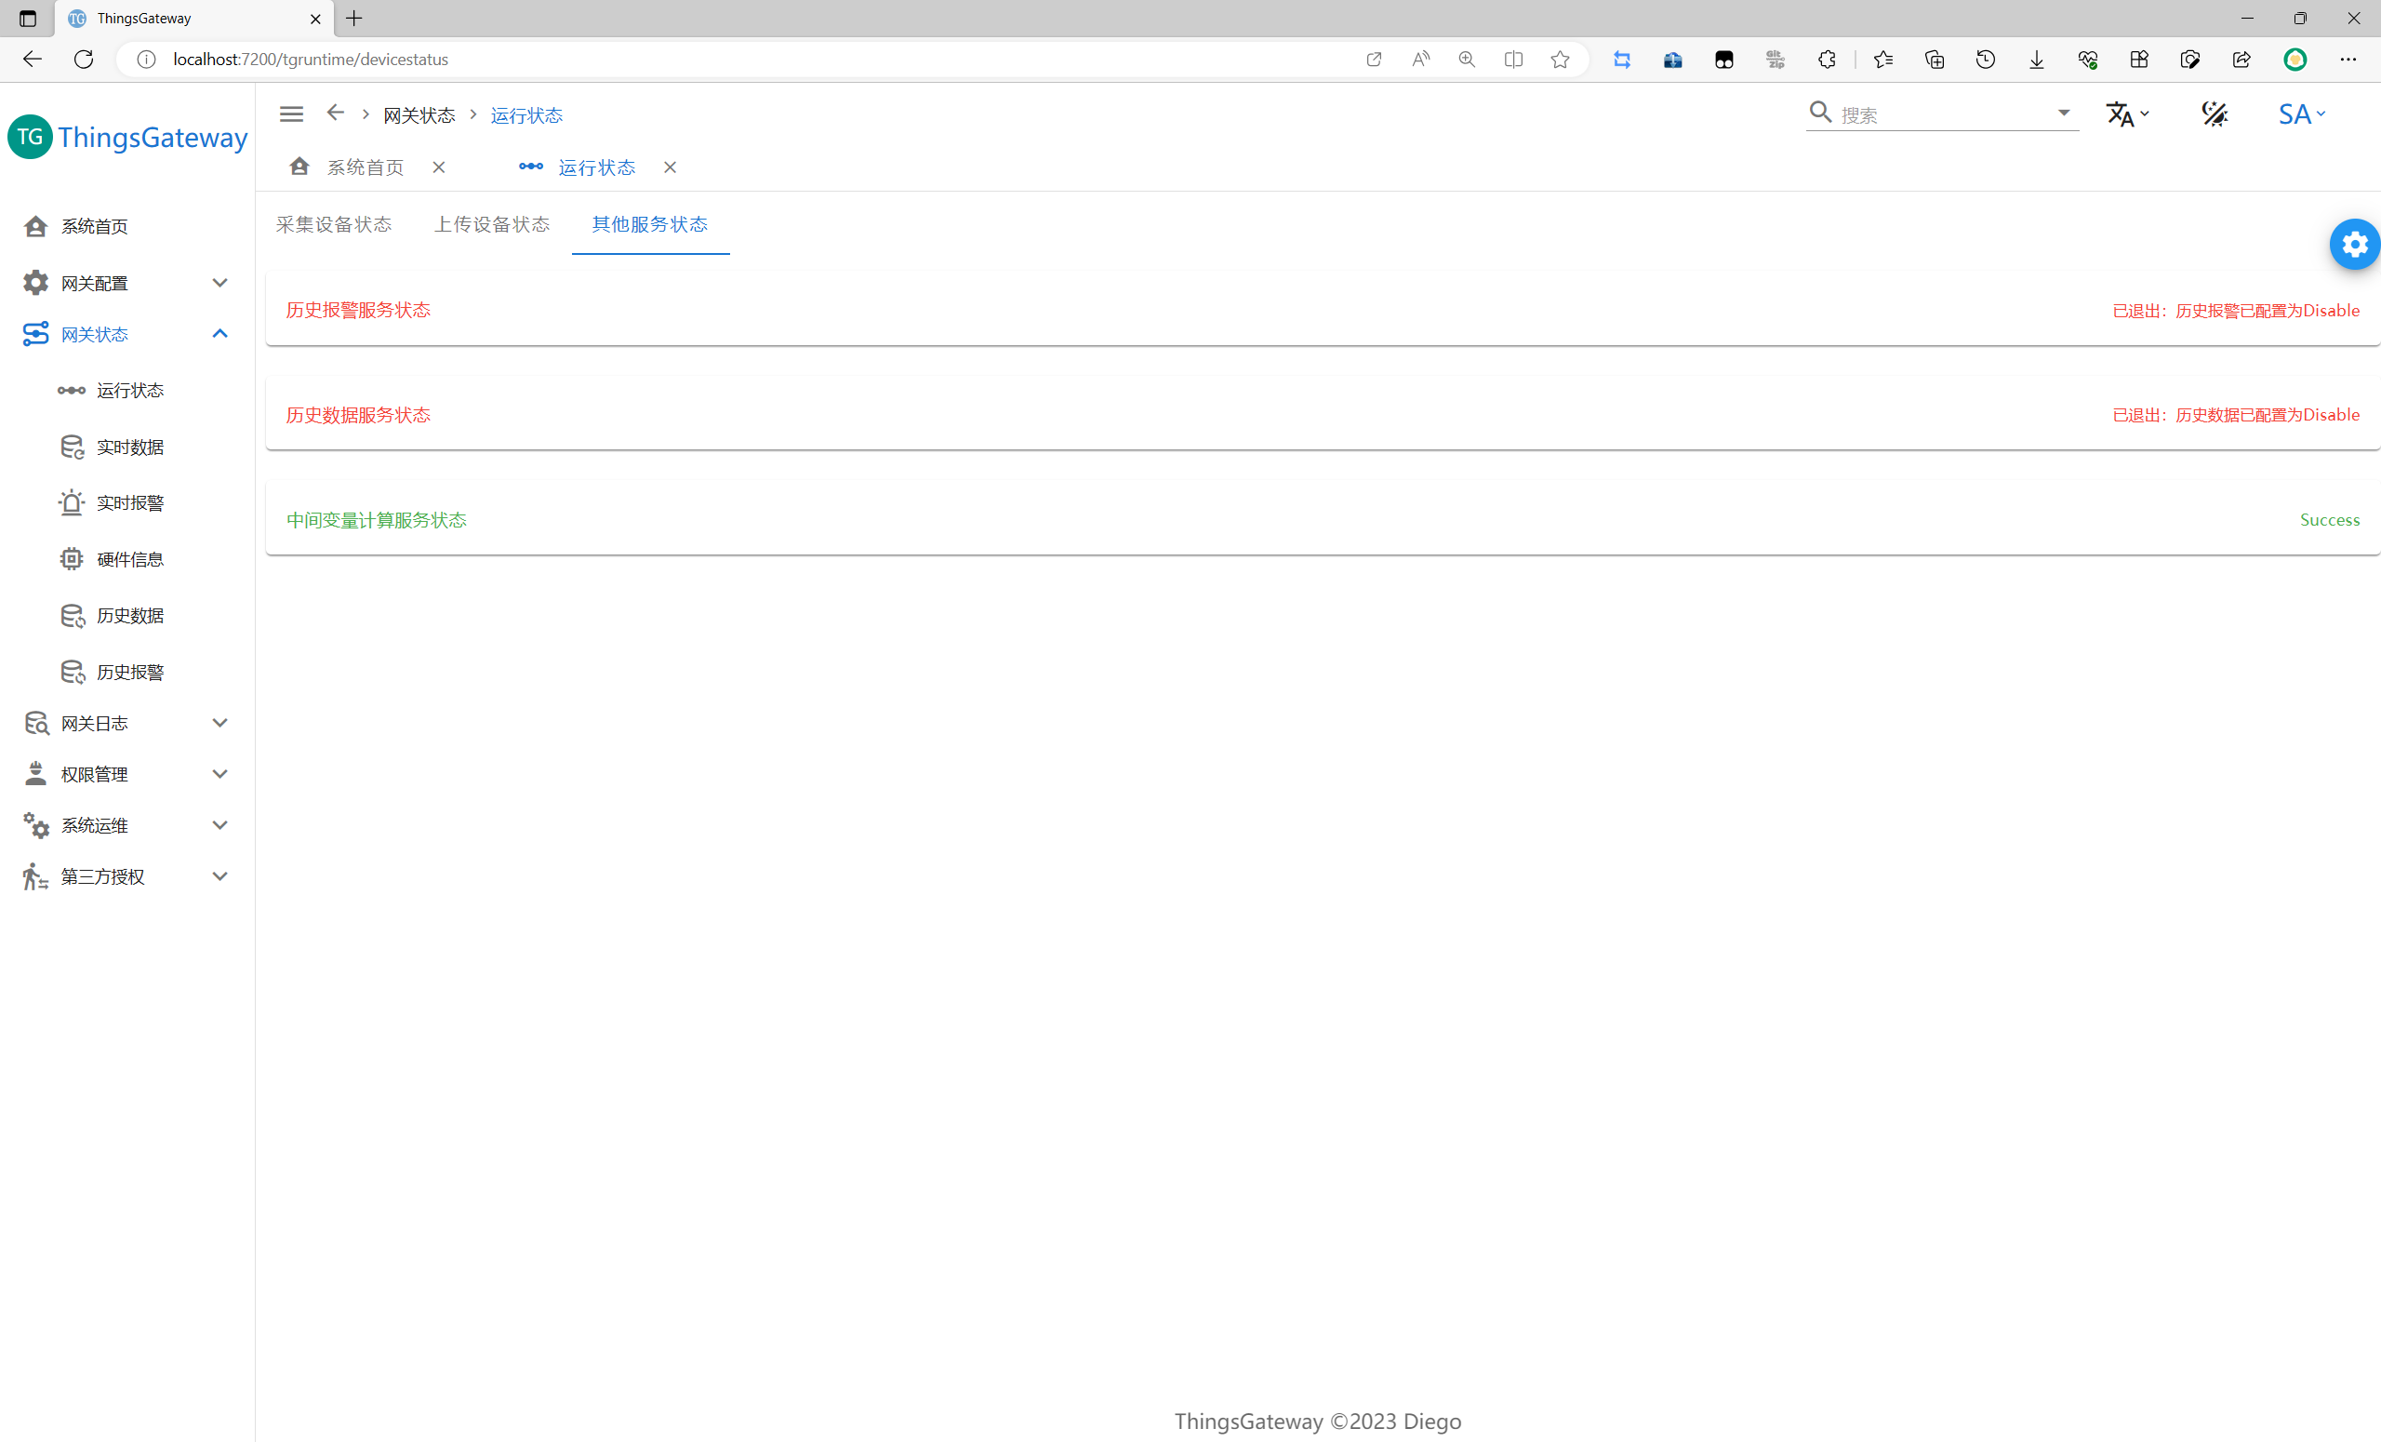Open 硬件信息 hardware info item
2381x1442 pixels.
tap(129, 560)
